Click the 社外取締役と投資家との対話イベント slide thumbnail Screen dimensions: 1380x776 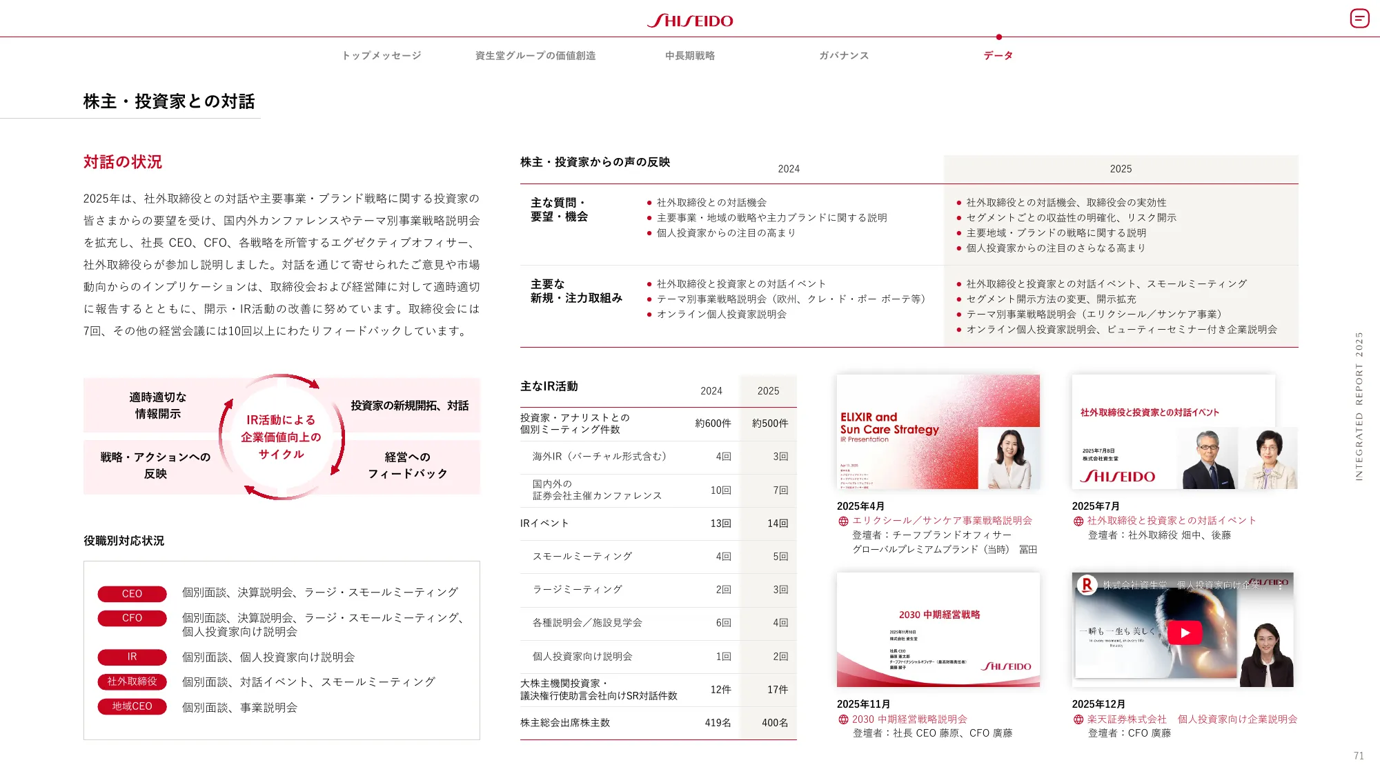pyautogui.click(x=1173, y=432)
